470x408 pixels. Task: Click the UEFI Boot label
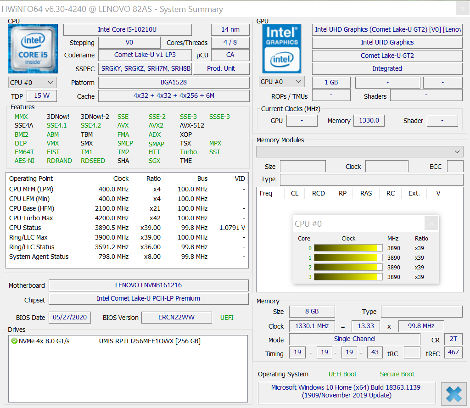click(342, 374)
